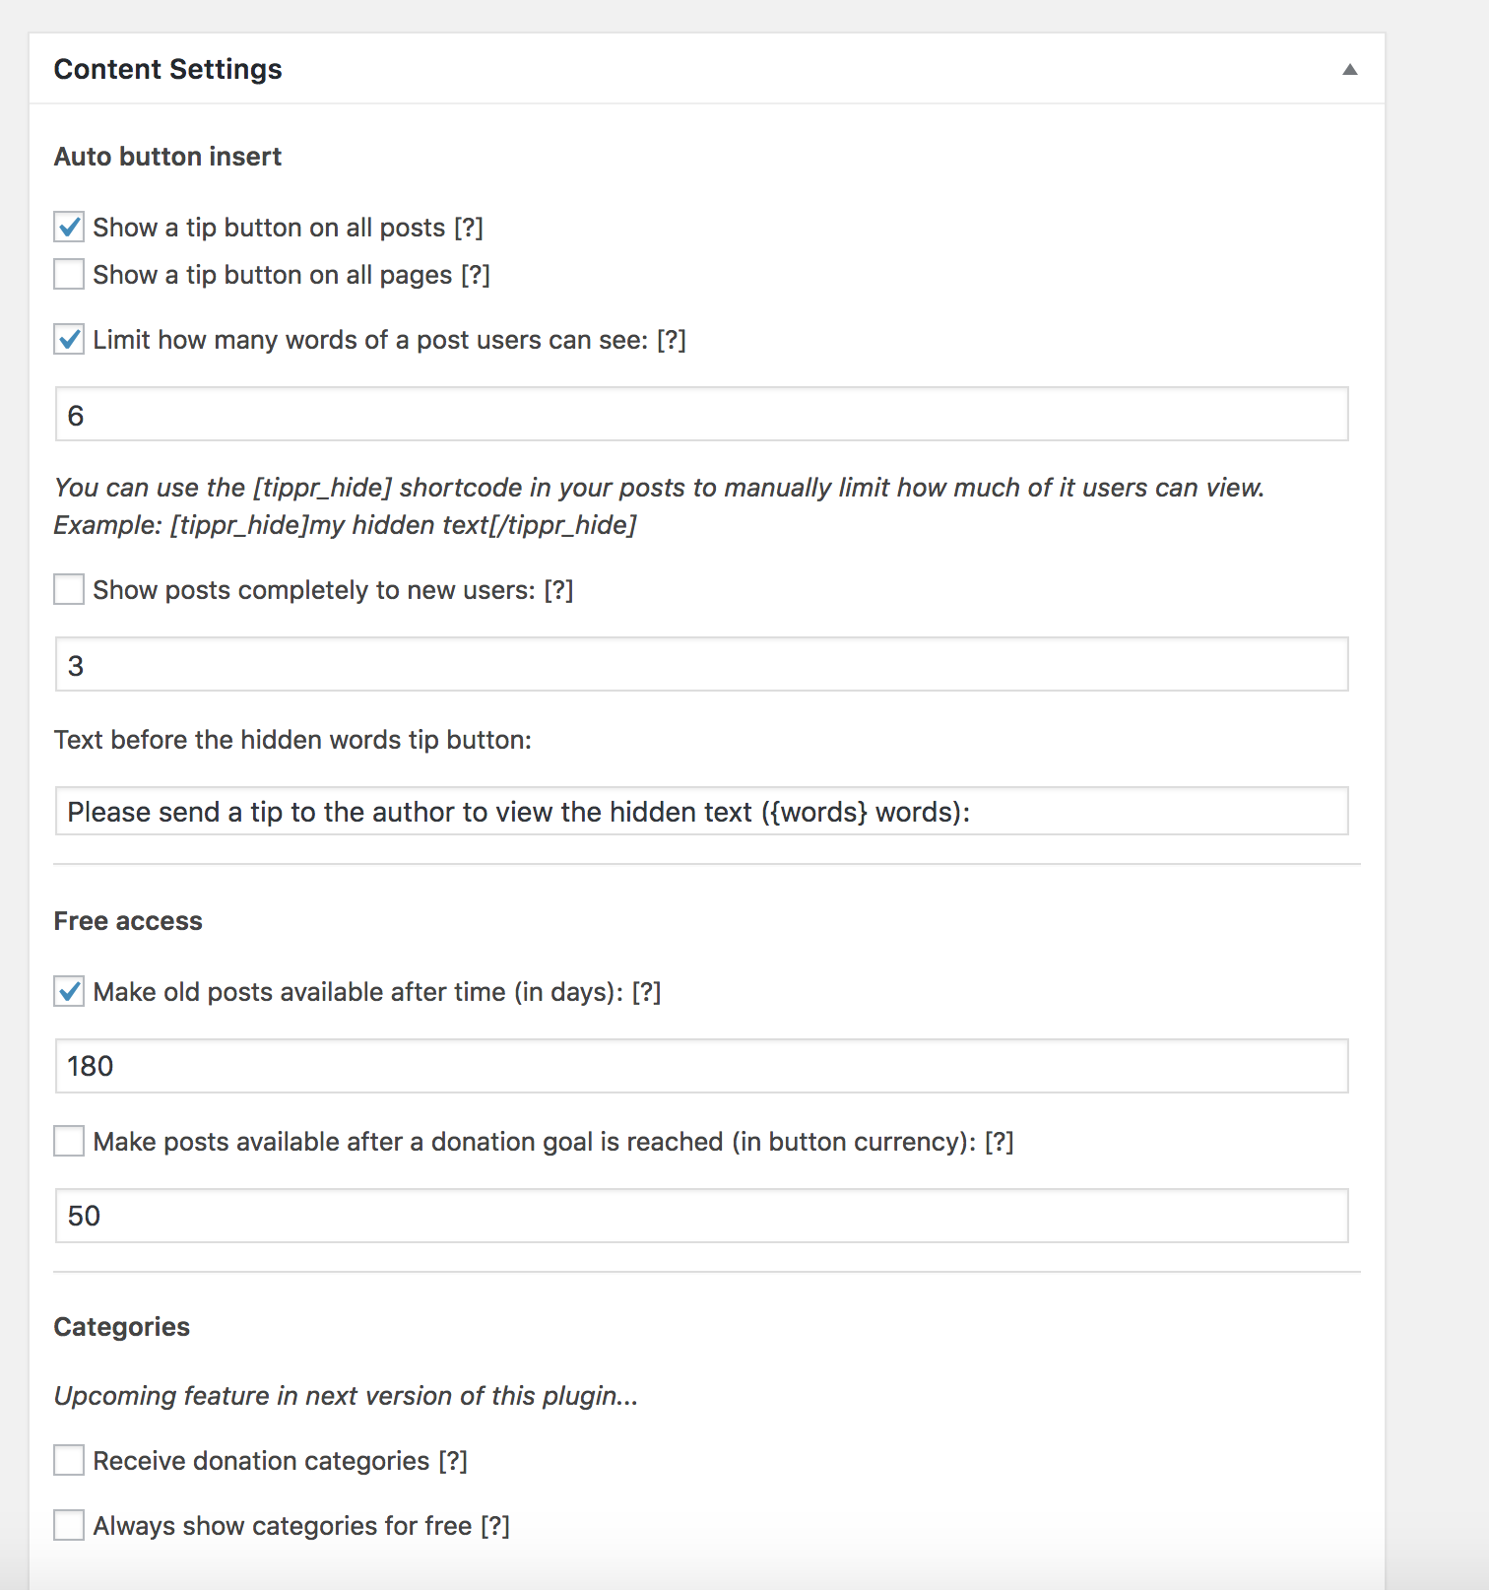Click the days field containing 180
Viewport: 1489px width, 1590px height.
coord(701,1066)
